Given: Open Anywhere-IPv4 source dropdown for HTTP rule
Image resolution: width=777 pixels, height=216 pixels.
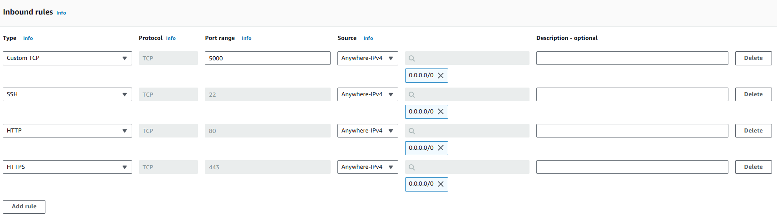Looking at the screenshot, I should click(x=367, y=131).
